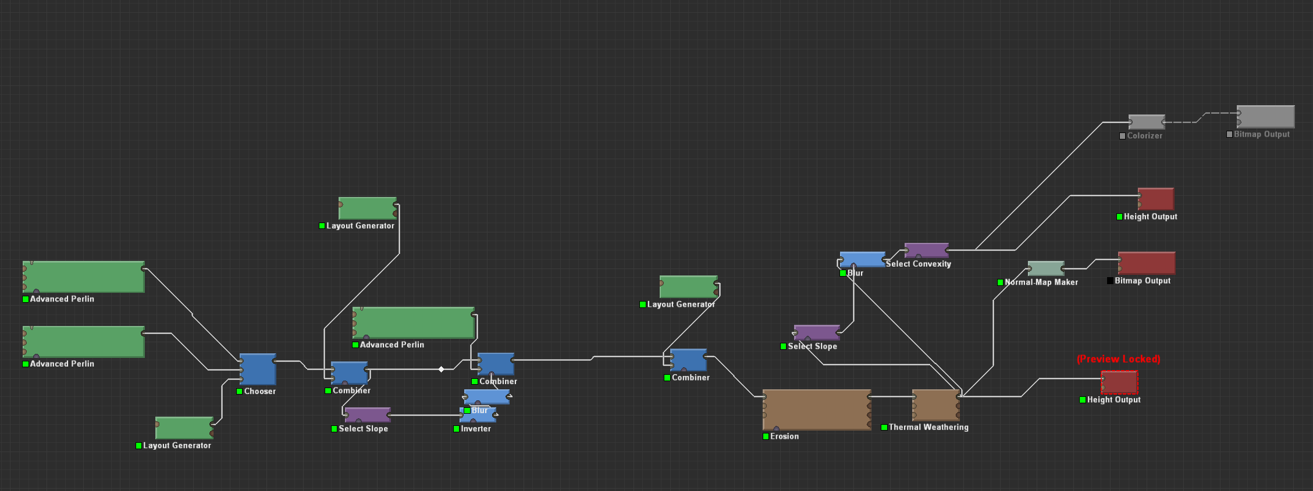Select the grayed-out Colorizer node
The height and width of the screenshot is (491, 1313).
pos(1147,122)
